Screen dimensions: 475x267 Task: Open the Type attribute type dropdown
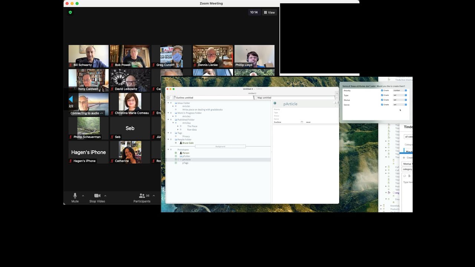point(400,95)
